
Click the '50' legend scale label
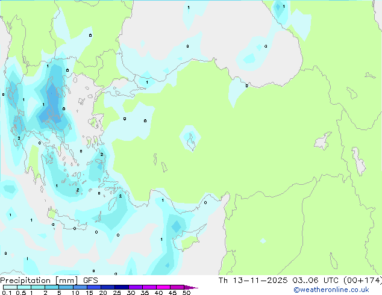[x=186, y=293]
